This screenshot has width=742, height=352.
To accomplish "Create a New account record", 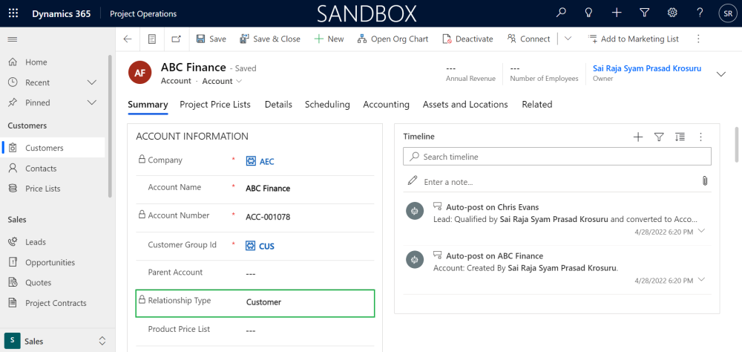I will [x=329, y=39].
